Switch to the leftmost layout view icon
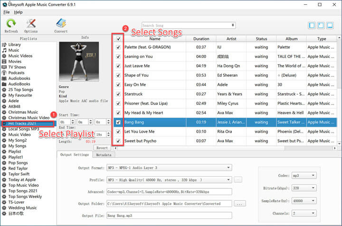Screen dimensions: 342x226 [312, 25]
